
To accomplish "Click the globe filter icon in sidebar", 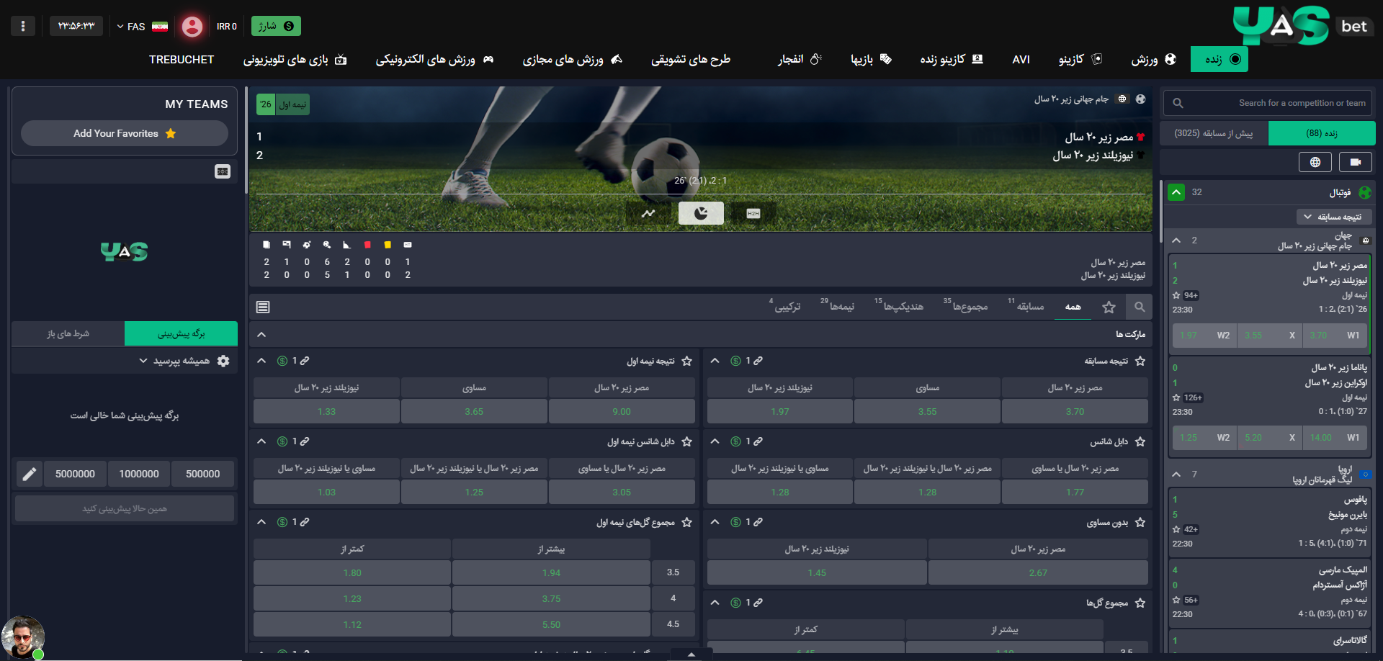I will [x=1315, y=163].
